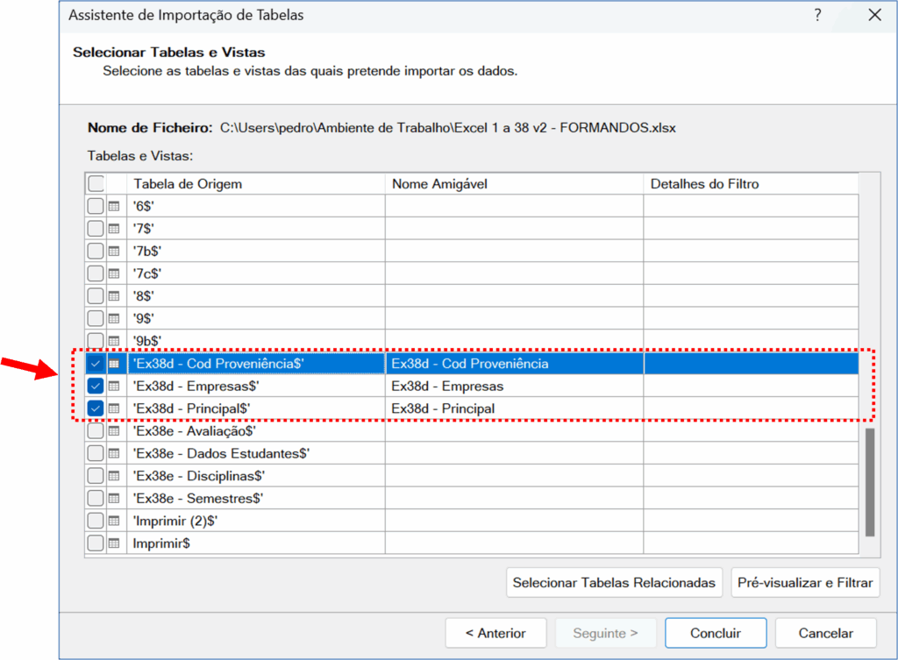Enable the 'Ex38e - Disciplinas$' checkbox
Viewport: 898px width, 660px height.
[x=96, y=476]
